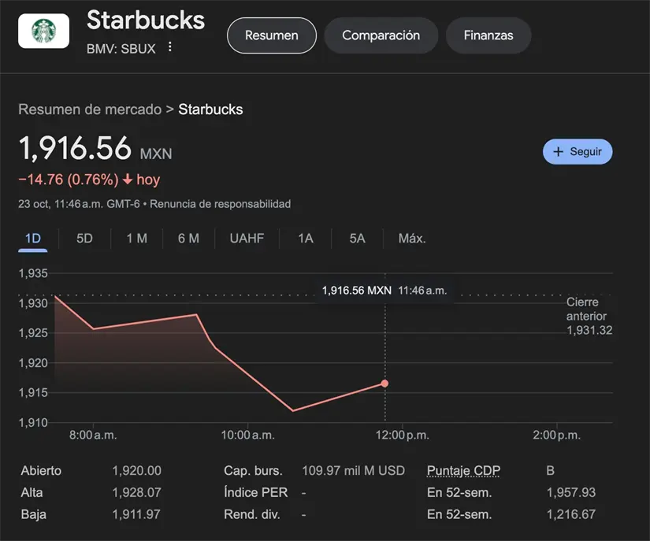Viewport: 650px width, 541px height.
Task: Click the red down arrow next to hoy
Action: tap(128, 180)
